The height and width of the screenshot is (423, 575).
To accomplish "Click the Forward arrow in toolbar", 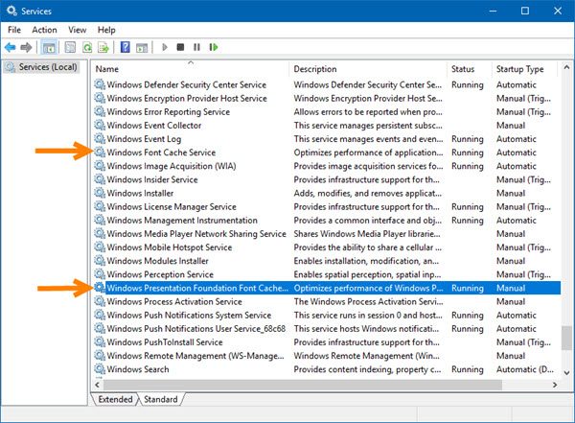I will 27,46.
